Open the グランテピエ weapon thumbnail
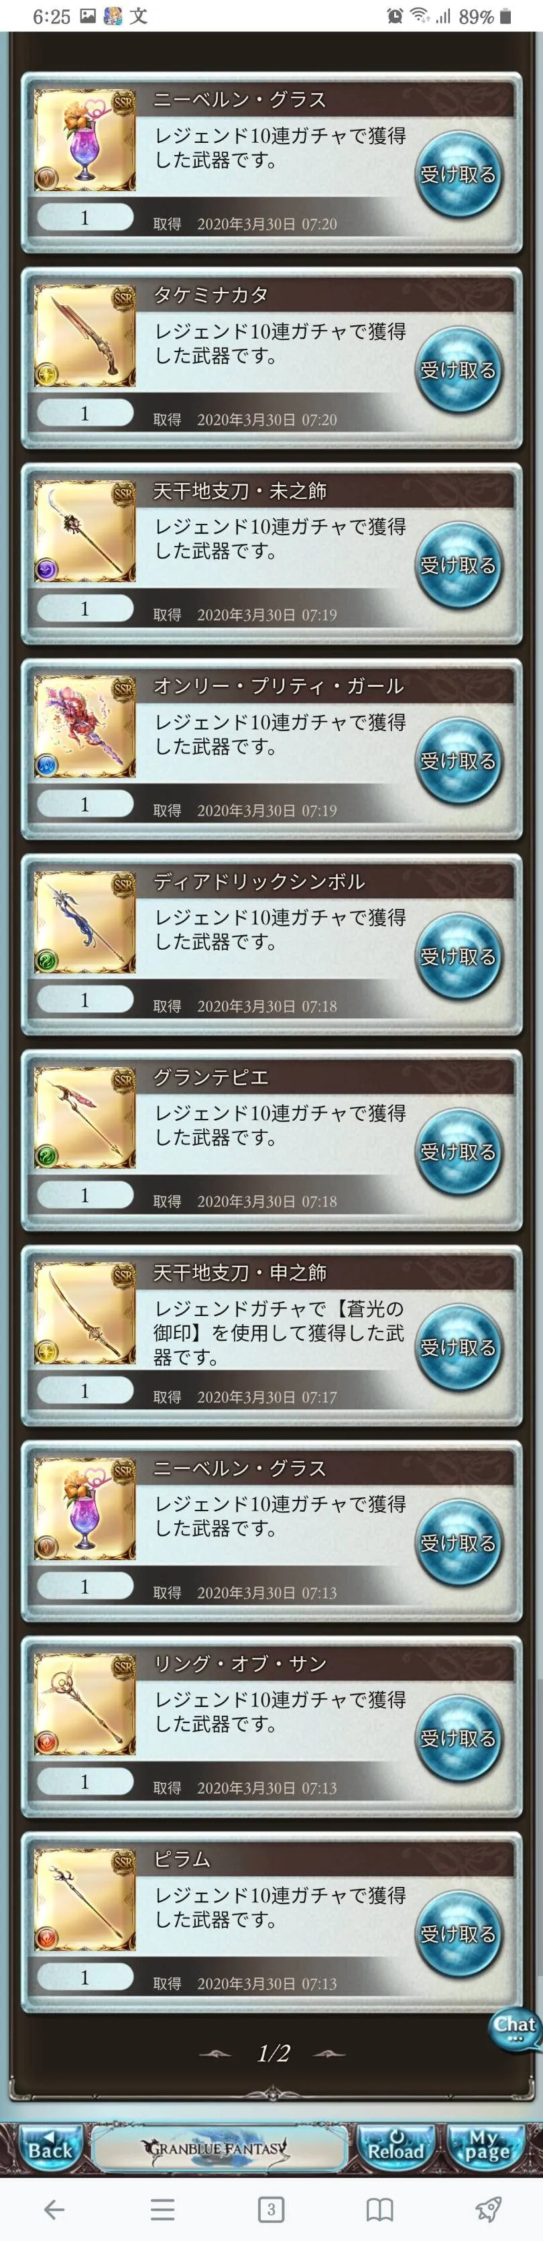 (84, 1117)
